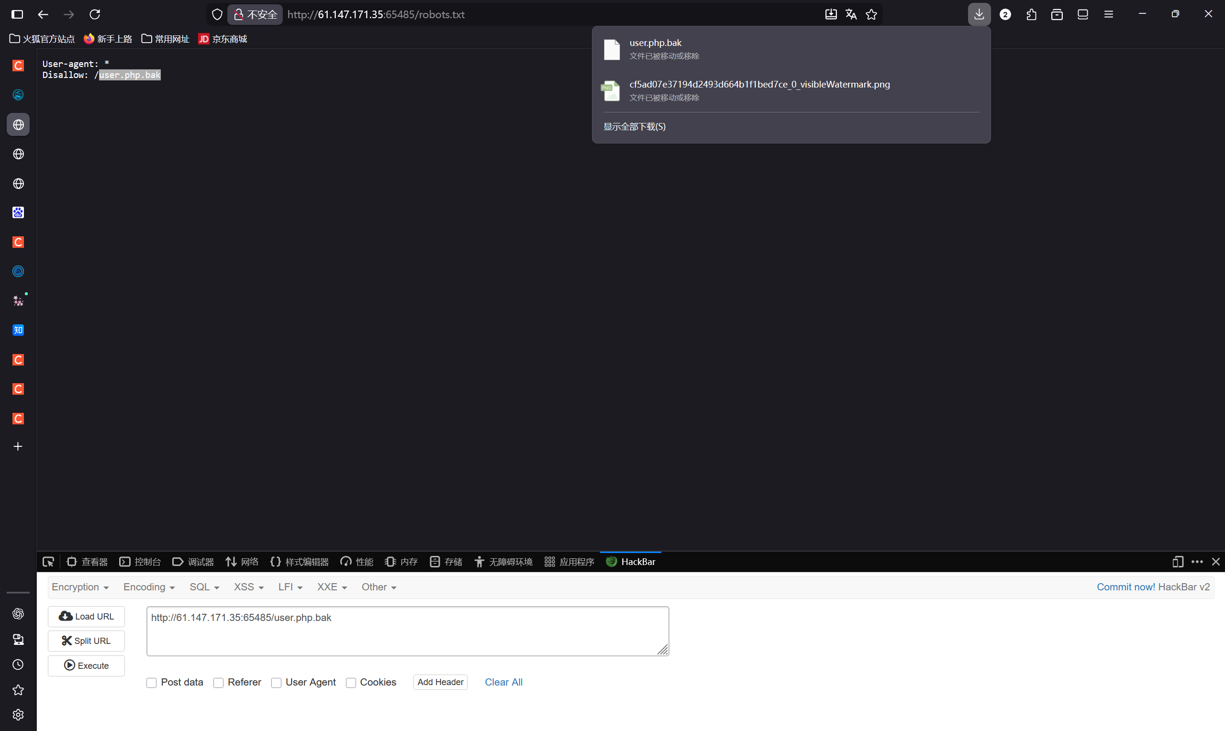The width and height of the screenshot is (1225, 731).
Task: Open the sidebar settings gear icon
Action: tap(18, 715)
